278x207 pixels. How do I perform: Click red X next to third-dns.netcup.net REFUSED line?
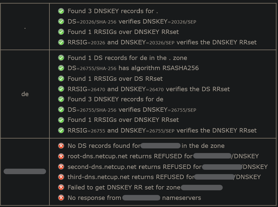click(x=61, y=177)
